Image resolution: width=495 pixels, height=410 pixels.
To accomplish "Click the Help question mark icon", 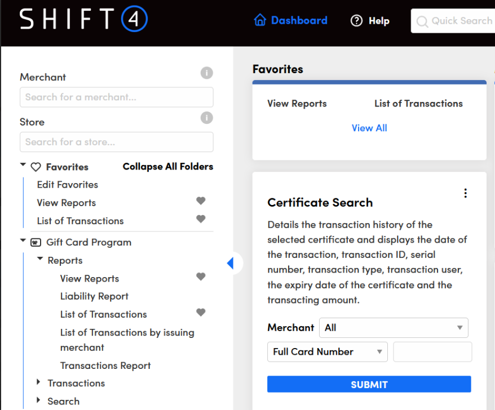I will tap(356, 21).
